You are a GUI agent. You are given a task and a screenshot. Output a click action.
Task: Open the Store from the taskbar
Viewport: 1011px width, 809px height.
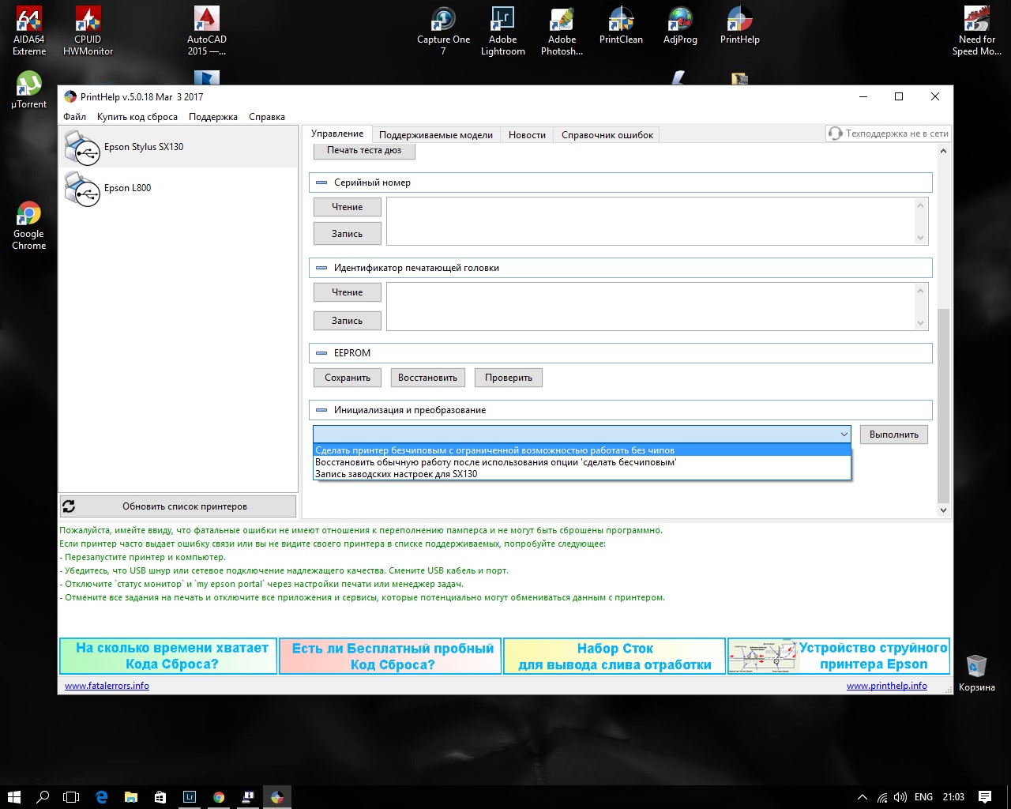click(160, 797)
